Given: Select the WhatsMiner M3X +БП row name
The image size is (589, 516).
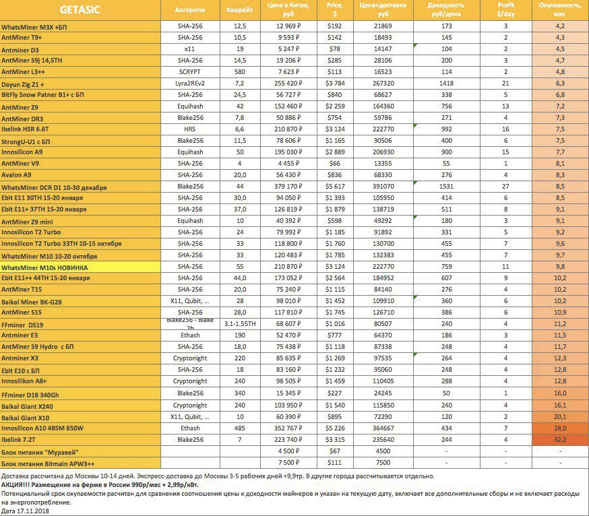Looking at the screenshot, I should [80, 27].
